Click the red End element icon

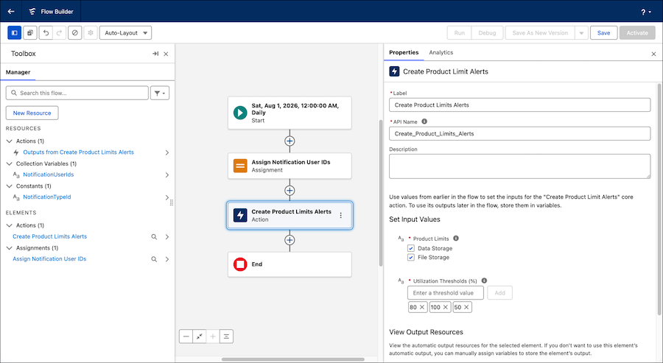pos(240,264)
